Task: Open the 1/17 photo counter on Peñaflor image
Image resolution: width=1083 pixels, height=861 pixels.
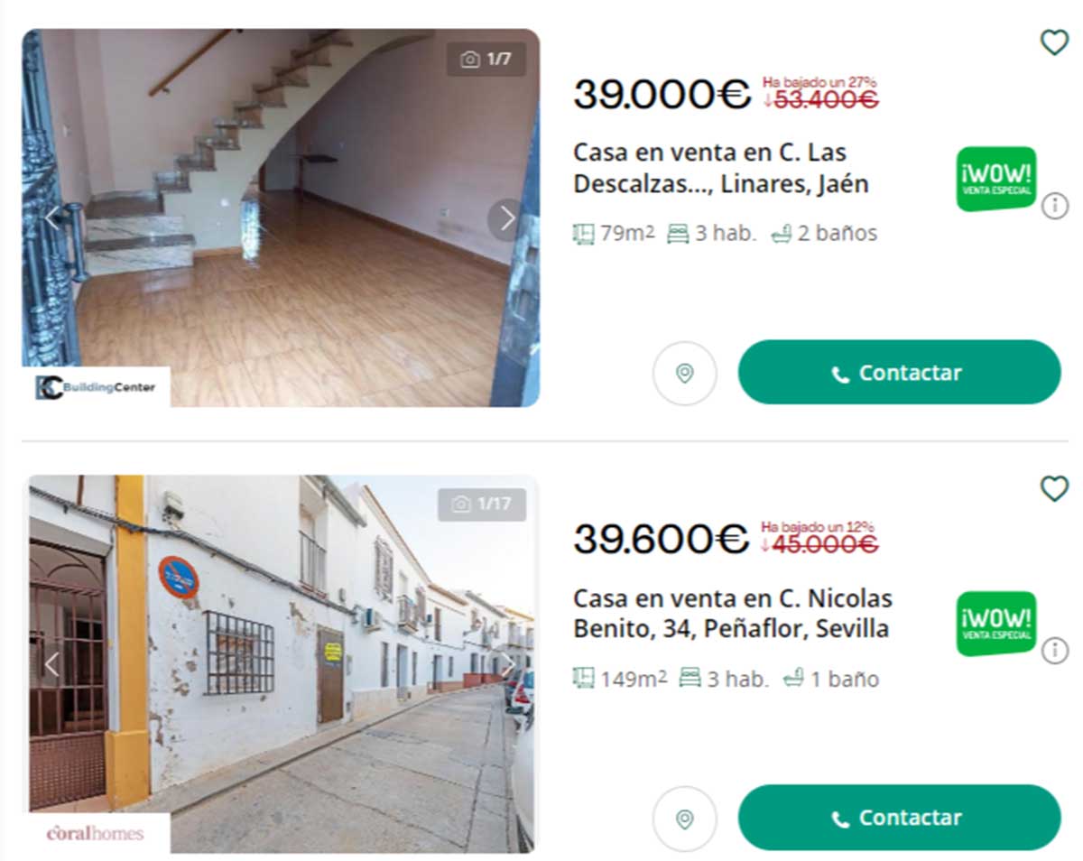Action: point(482,505)
